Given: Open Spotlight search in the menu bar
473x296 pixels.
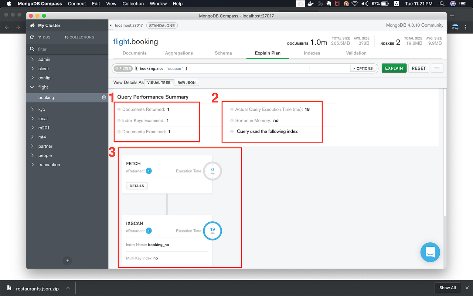Looking at the screenshot, I should [442, 4].
